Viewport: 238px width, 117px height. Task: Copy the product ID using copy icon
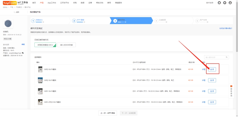click(x=23, y=53)
